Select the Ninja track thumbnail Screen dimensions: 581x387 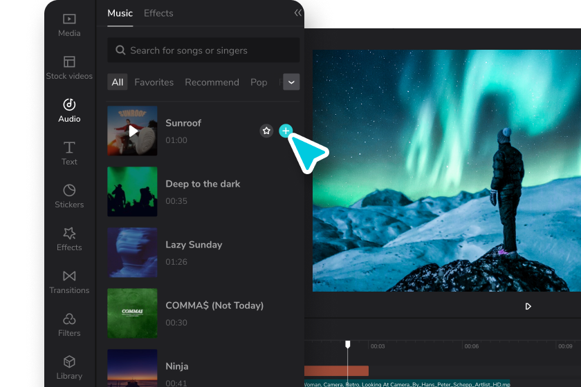click(132, 368)
